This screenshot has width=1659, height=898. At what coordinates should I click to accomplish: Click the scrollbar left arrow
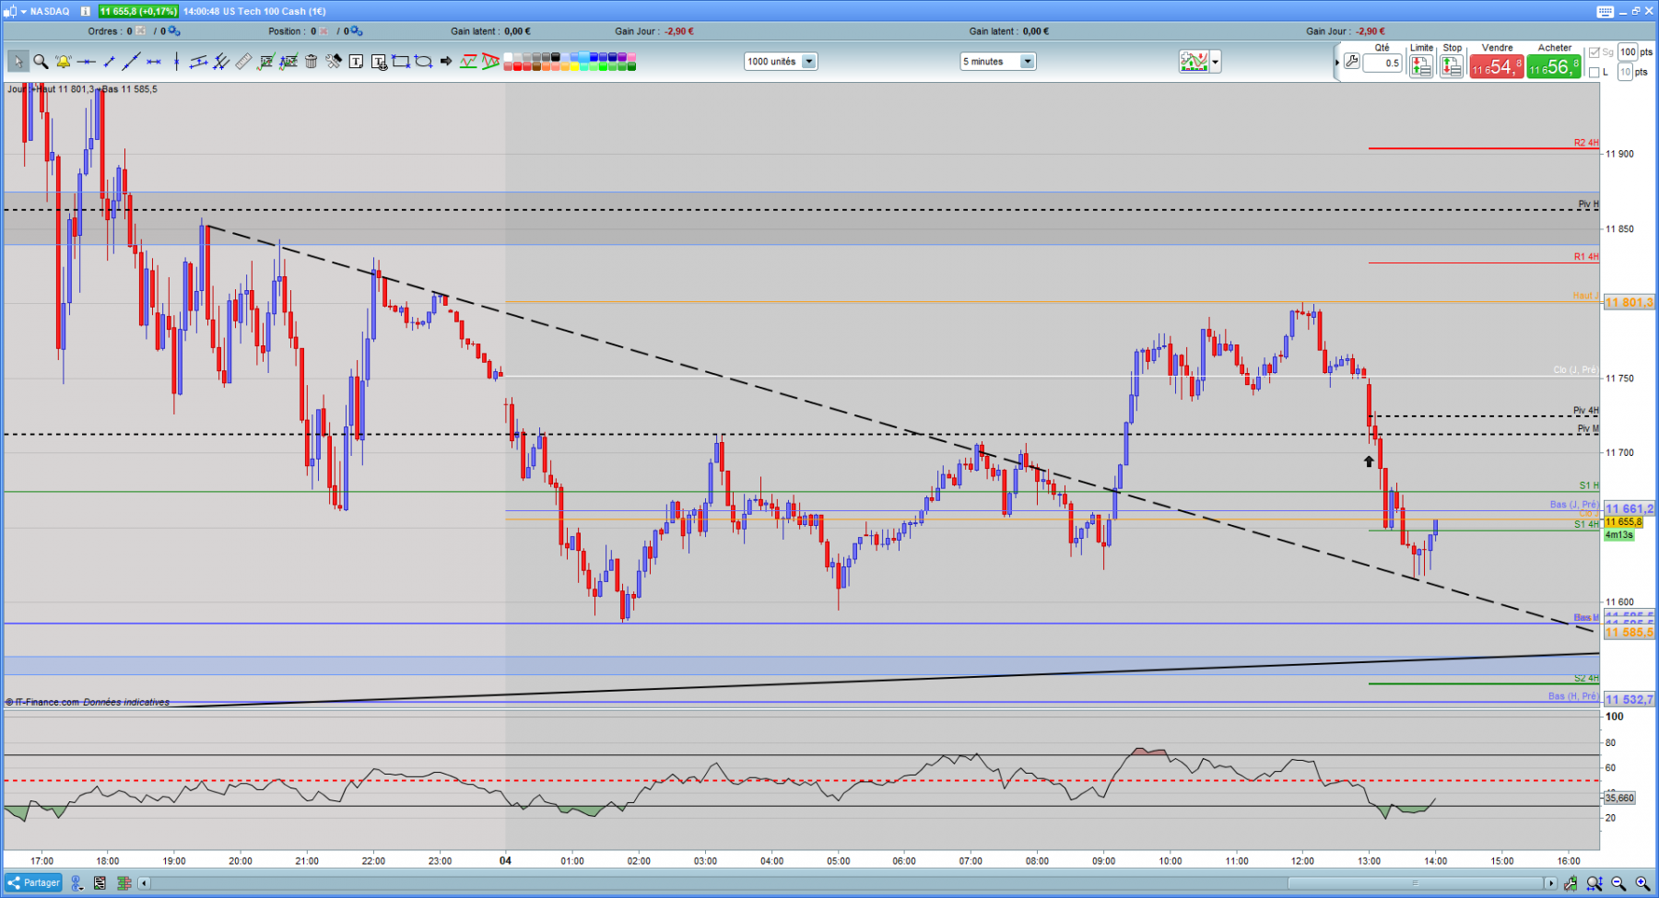(144, 883)
